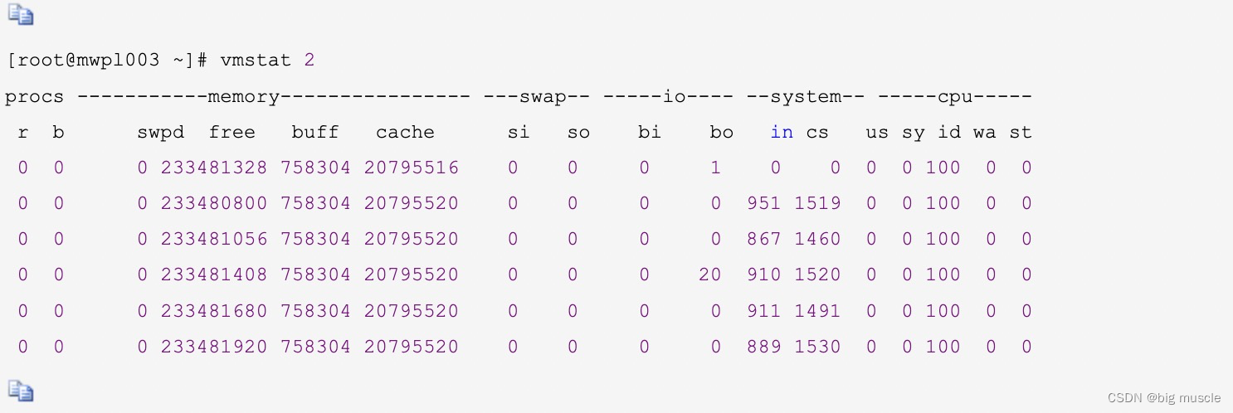Click the "system" section header
The height and width of the screenshot is (413, 1233).
pos(806,97)
